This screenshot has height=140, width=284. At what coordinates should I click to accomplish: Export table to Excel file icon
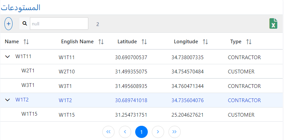[273, 24]
